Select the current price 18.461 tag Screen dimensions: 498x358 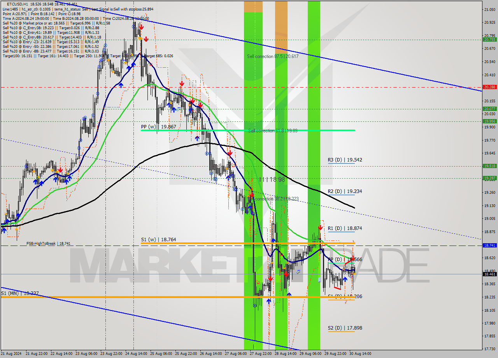489,274
